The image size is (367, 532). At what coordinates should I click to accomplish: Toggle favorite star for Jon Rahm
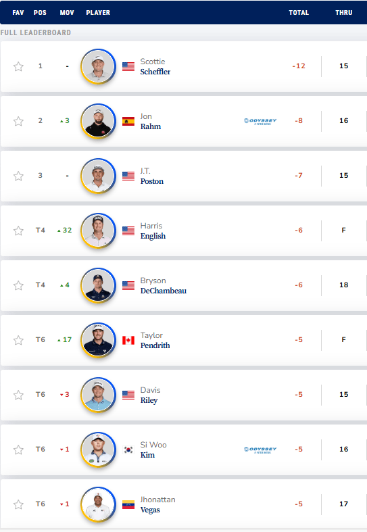[18, 121]
